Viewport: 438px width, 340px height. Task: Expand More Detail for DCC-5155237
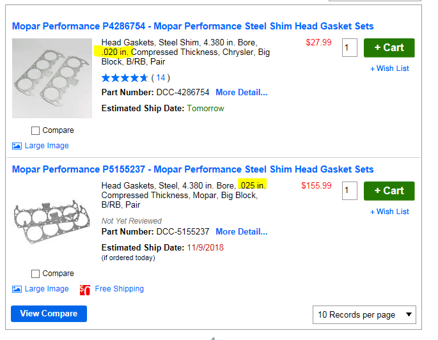pyautogui.click(x=241, y=231)
